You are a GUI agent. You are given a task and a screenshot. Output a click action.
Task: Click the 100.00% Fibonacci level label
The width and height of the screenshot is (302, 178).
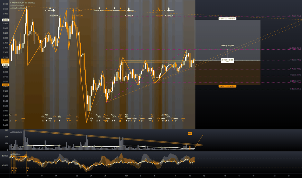pyautogui.click(x=295, y=48)
